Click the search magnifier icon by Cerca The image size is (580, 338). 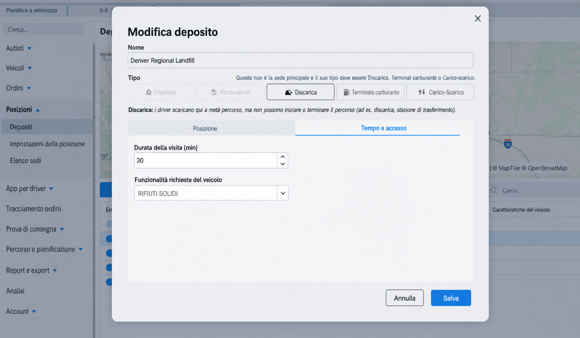494,190
